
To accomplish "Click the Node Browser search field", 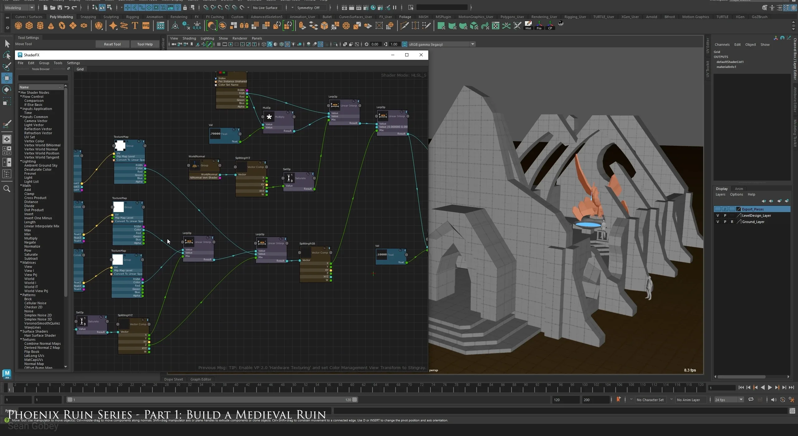I will [43, 78].
